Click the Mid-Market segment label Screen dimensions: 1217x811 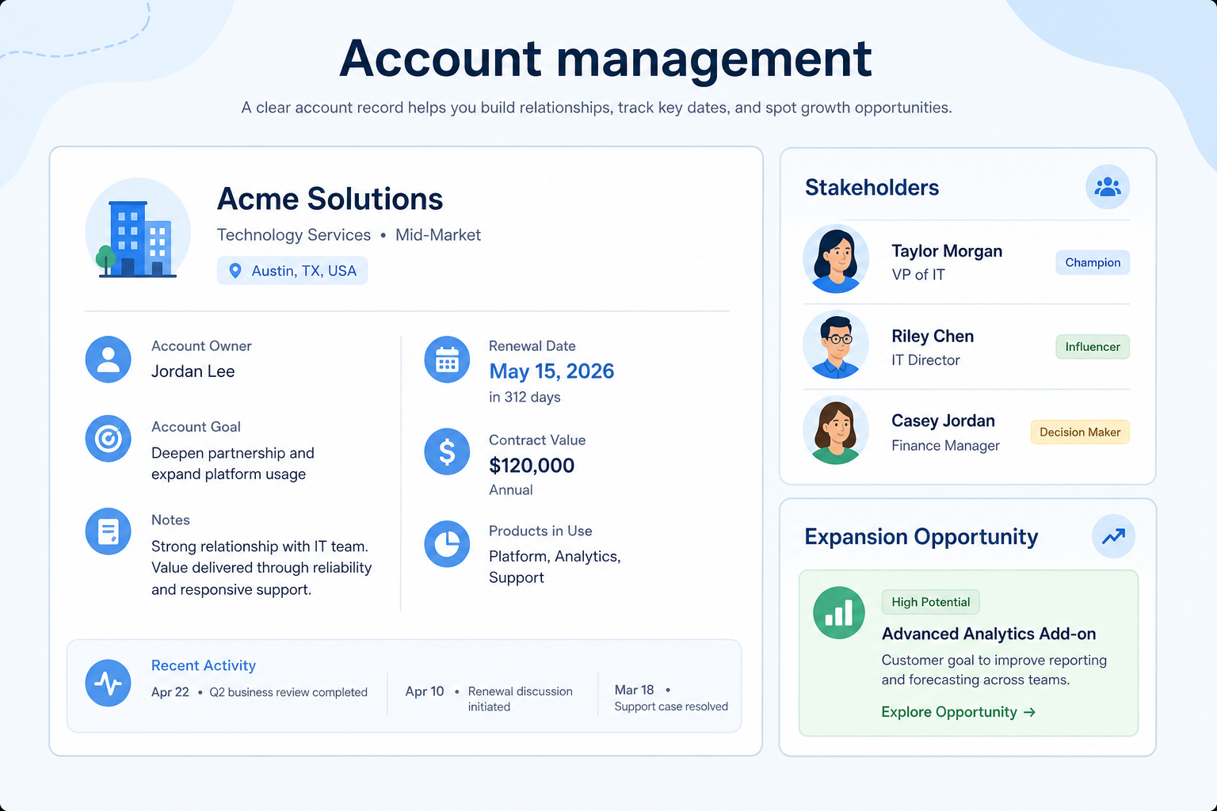[438, 235]
